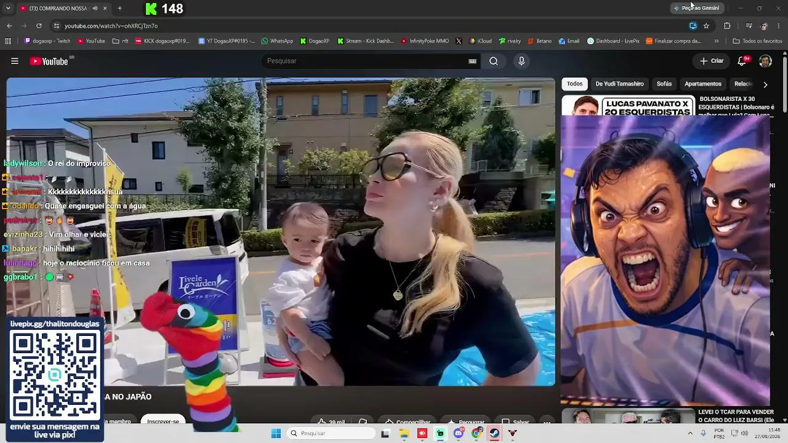Reload the current page
This screenshot has height=443, width=788.
(x=39, y=26)
